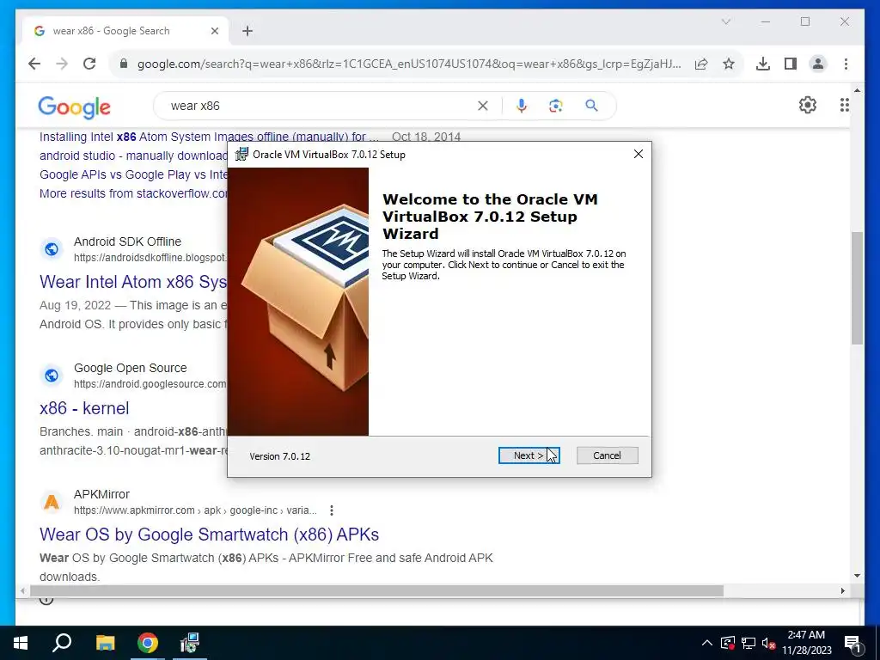This screenshot has width=880, height=660.
Task: Open 'Wear Intel Atom x86 Sys' result
Action: (133, 282)
